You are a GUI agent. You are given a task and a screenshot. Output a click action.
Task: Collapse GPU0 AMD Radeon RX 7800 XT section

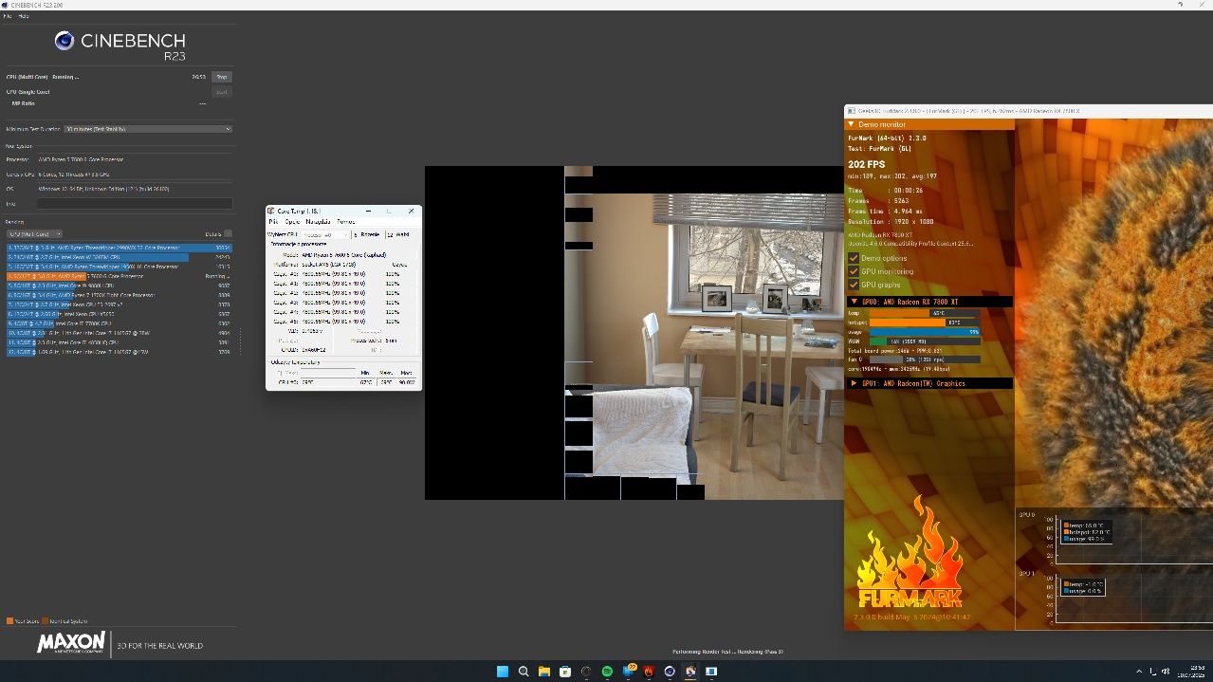tap(853, 302)
